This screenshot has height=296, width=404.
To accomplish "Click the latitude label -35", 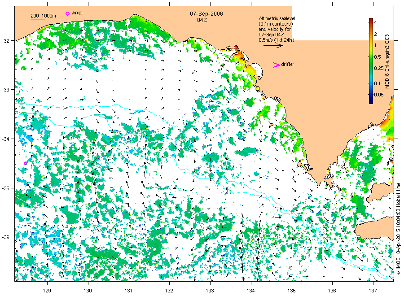I will 6,188.
